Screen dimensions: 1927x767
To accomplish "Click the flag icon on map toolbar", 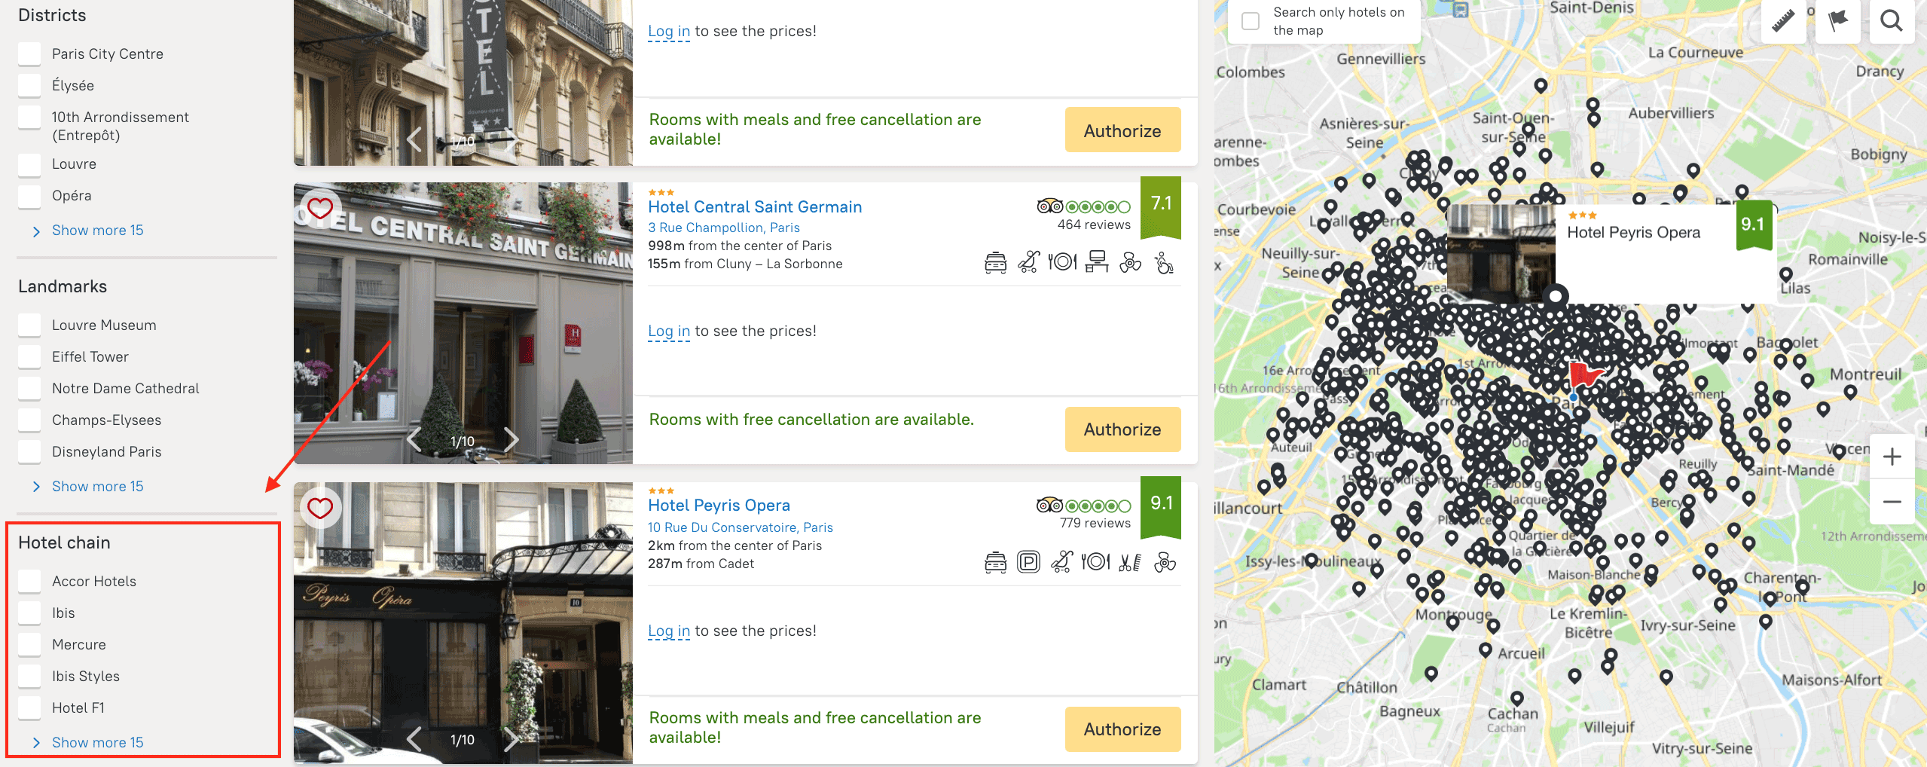I will point(1838,21).
